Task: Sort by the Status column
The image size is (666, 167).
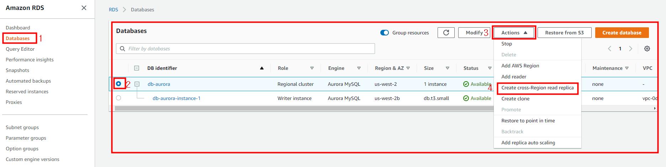Action: point(490,68)
